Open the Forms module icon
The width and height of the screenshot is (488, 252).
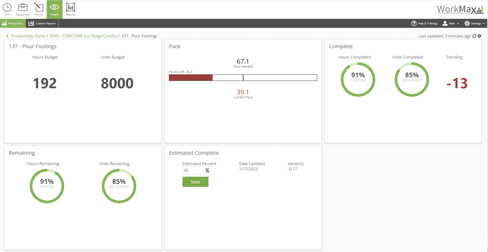click(38, 9)
